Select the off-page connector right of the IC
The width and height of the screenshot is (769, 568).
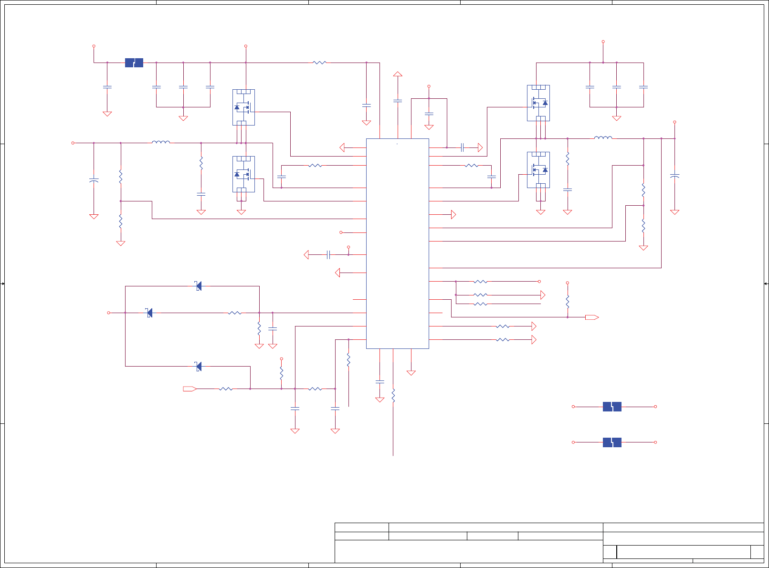click(592, 317)
